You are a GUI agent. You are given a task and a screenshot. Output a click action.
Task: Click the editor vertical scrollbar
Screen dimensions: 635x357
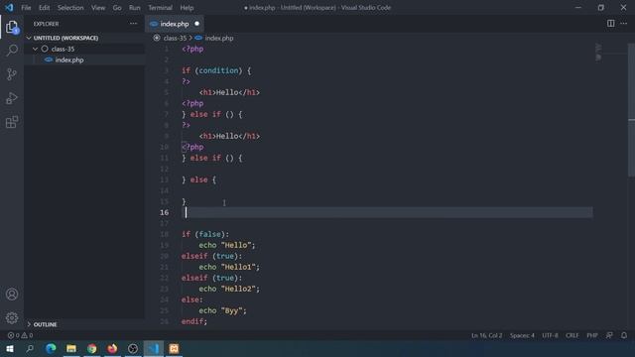[631, 109]
